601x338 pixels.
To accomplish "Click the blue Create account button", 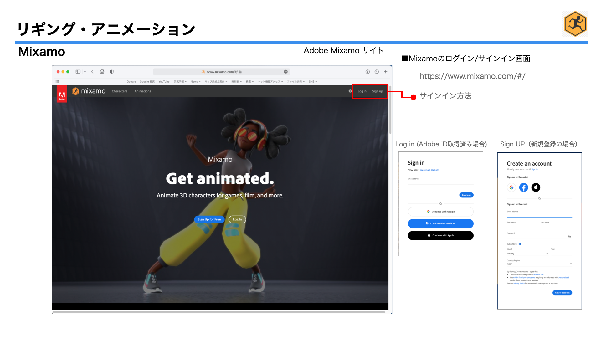I will tap(562, 293).
